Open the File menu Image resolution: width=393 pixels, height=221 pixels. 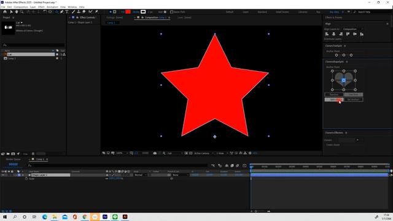click(3, 7)
